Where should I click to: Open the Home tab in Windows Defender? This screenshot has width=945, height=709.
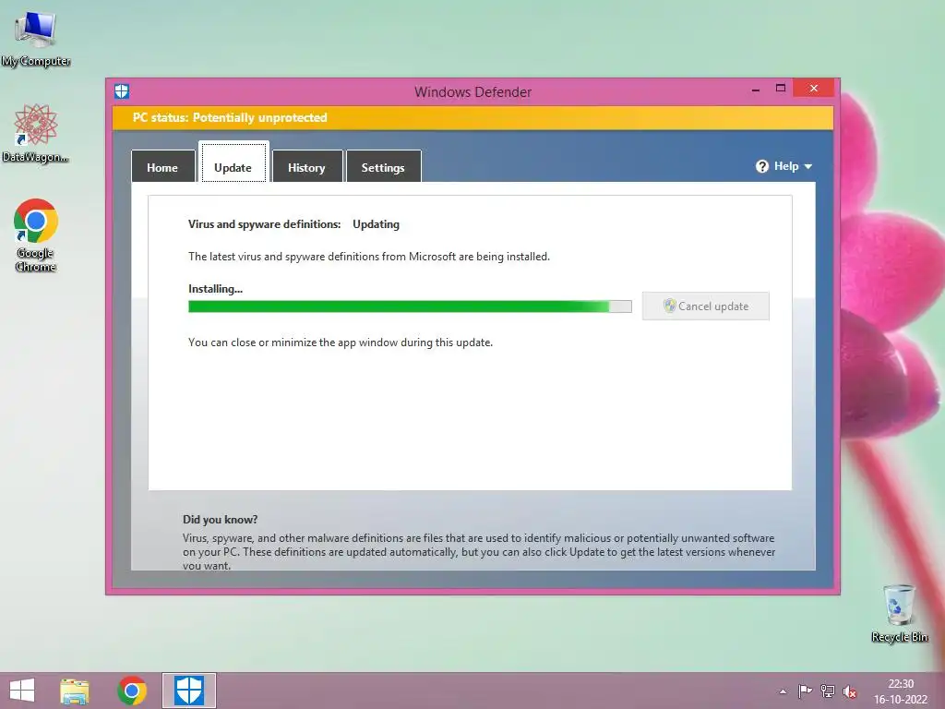pyautogui.click(x=162, y=166)
